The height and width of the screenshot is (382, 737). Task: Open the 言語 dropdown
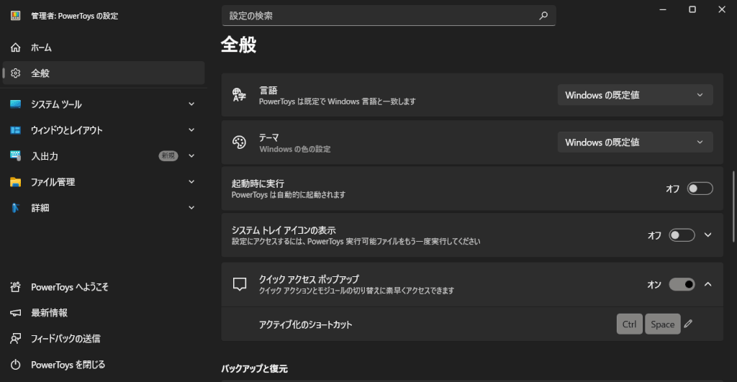[635, 95]
